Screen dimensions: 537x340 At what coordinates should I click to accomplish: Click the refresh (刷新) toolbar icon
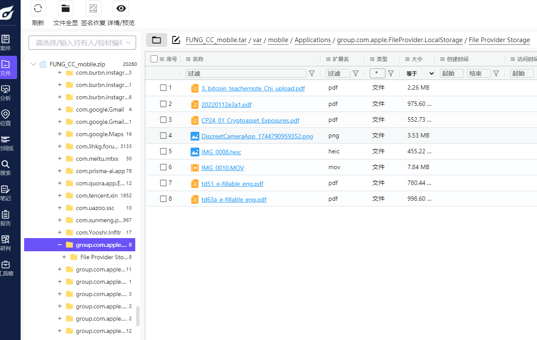(38, 8)
